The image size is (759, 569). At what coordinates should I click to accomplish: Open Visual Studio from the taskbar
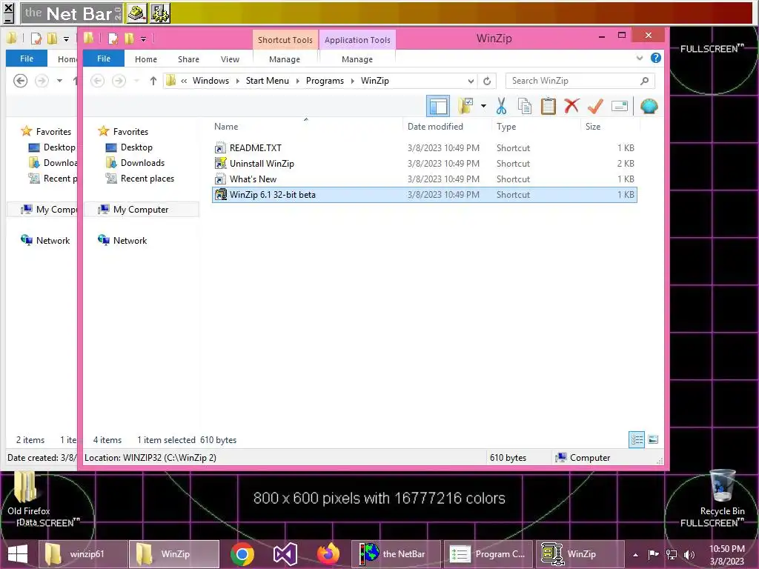click(x=285, y=554)
